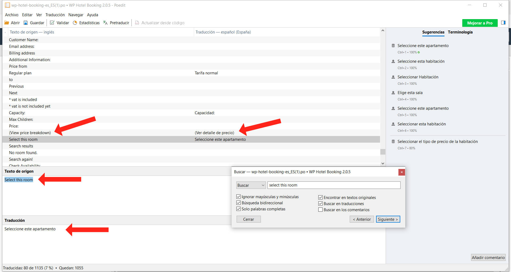Select the Email address: row

[x=191, y=46]
